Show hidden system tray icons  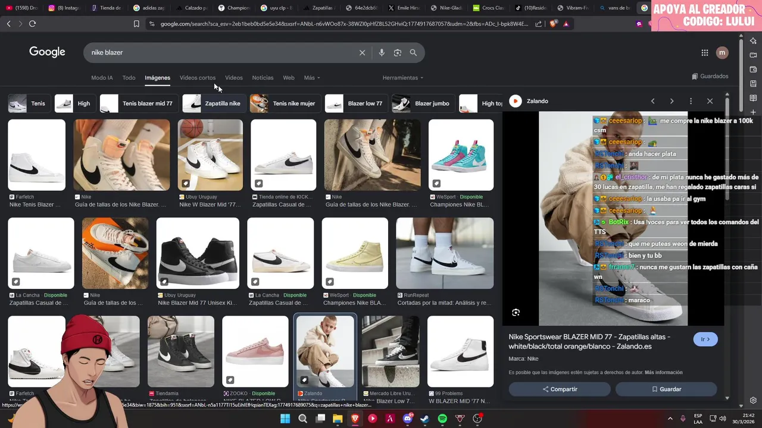click(670, 418)
